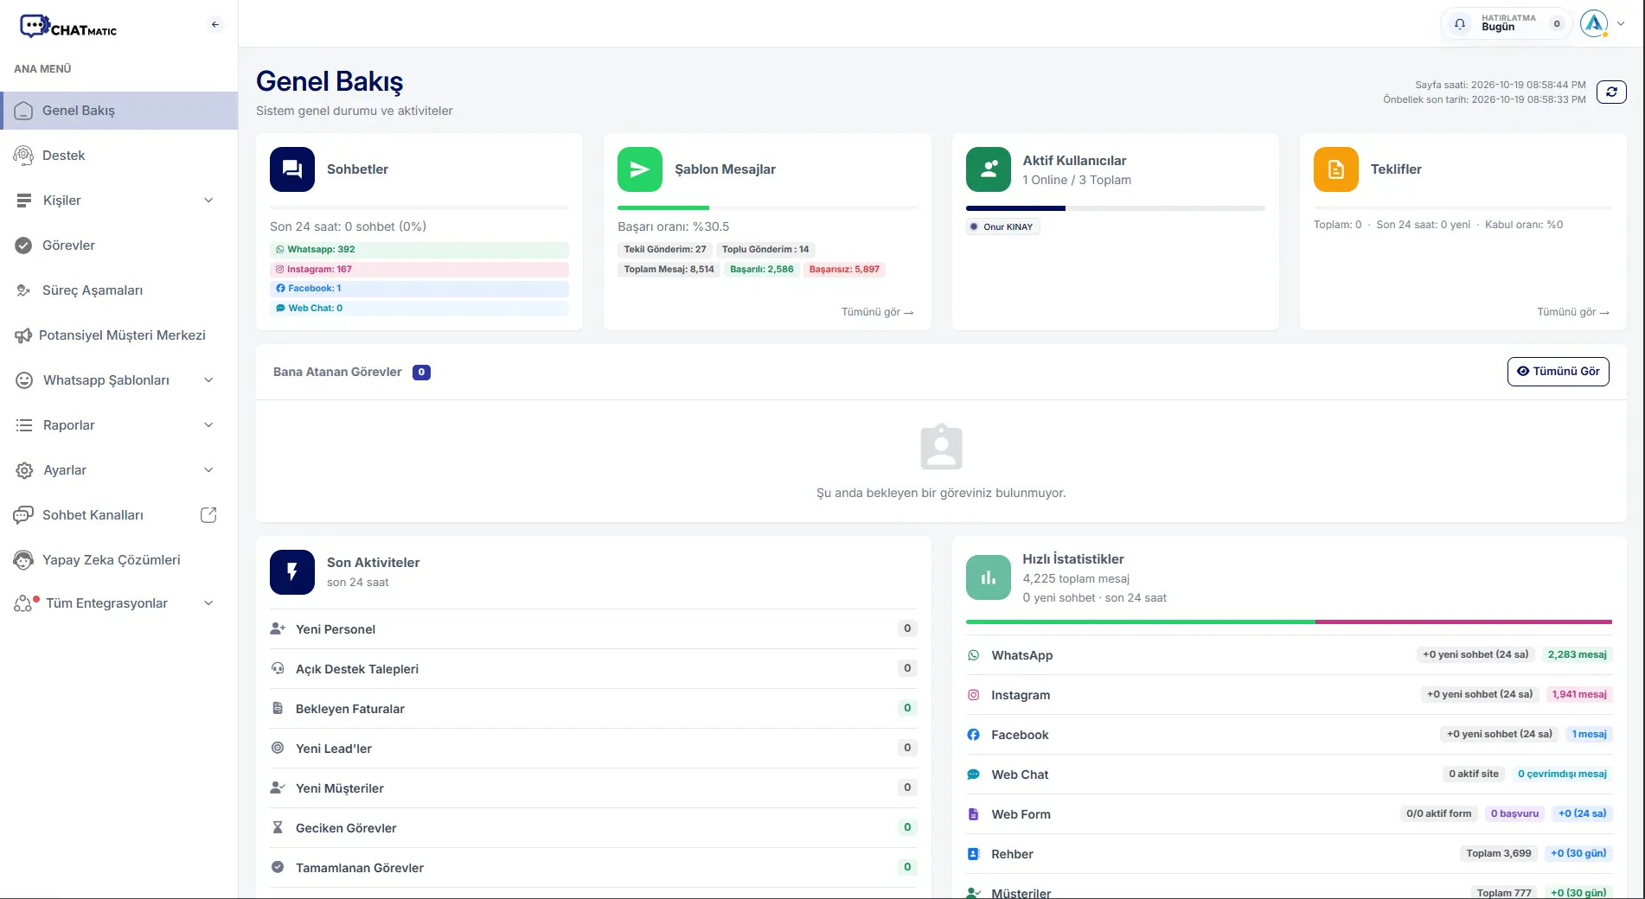Go to Görevler in the sidebar
This screenshot has width=1645, height=899.
pyautogui.click(x=119, y=245)
